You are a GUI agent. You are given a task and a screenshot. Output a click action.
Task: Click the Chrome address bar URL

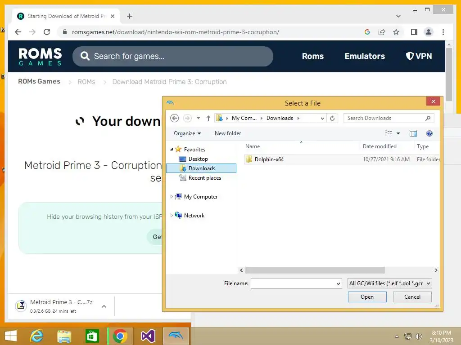pyautogui.click(x=175, y=32)
